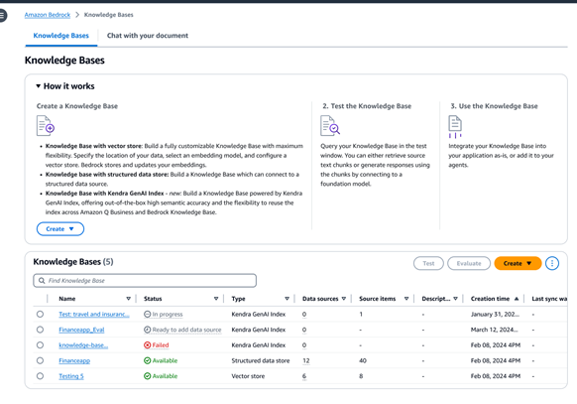Image resolution: width=577 pixels, height=404 pixels.
Task: Open the Status column filter dropdown
Action: coord(216,299)
